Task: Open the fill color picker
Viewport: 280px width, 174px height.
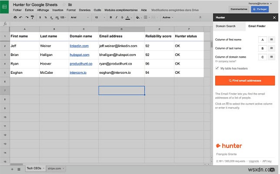Action: pos(138,17)
